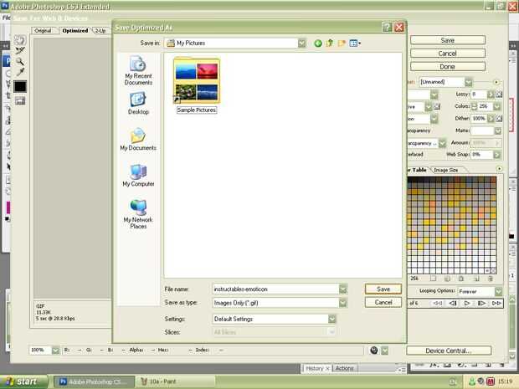Open the Dither slider arrow
This screenshot has height=389, width=519.
point(491,119)
